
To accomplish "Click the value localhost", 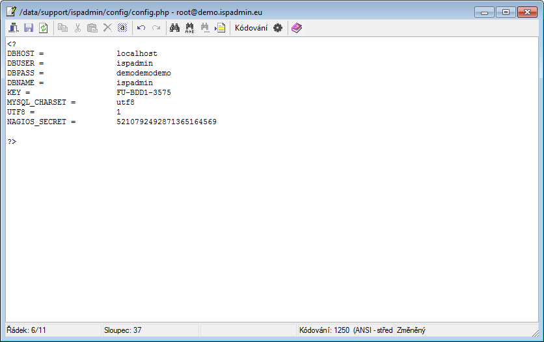I will [x=137, y=53].
